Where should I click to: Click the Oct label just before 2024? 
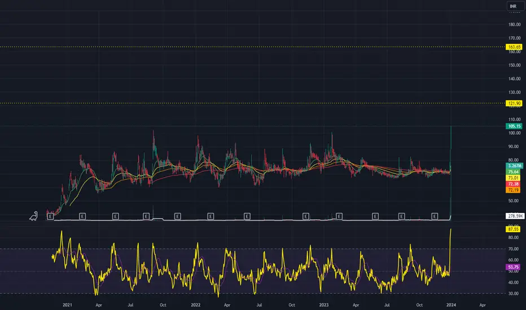[419, 305]
